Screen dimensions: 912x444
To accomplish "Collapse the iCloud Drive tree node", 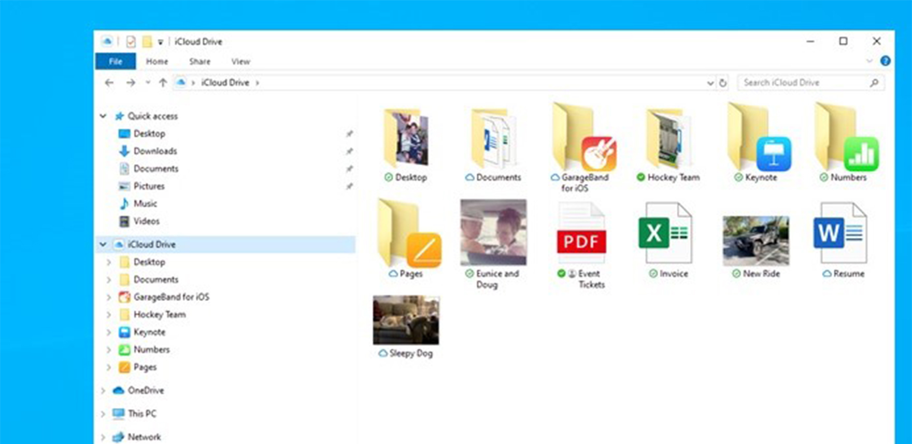I will [x=103, y=244].
